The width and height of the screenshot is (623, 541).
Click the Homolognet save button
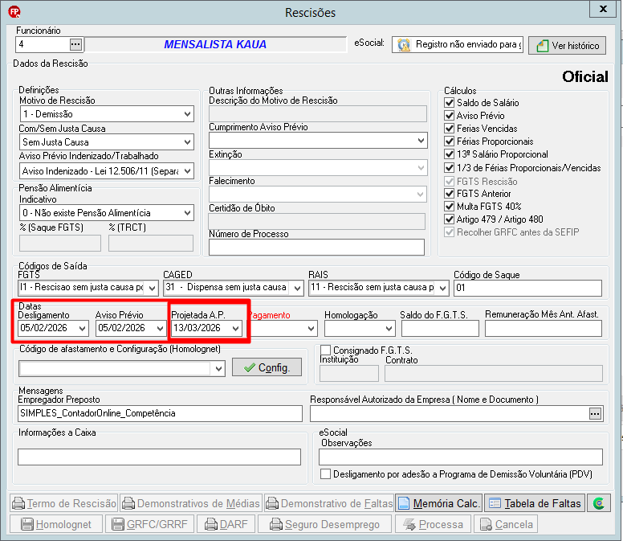(x=56, y=524)
